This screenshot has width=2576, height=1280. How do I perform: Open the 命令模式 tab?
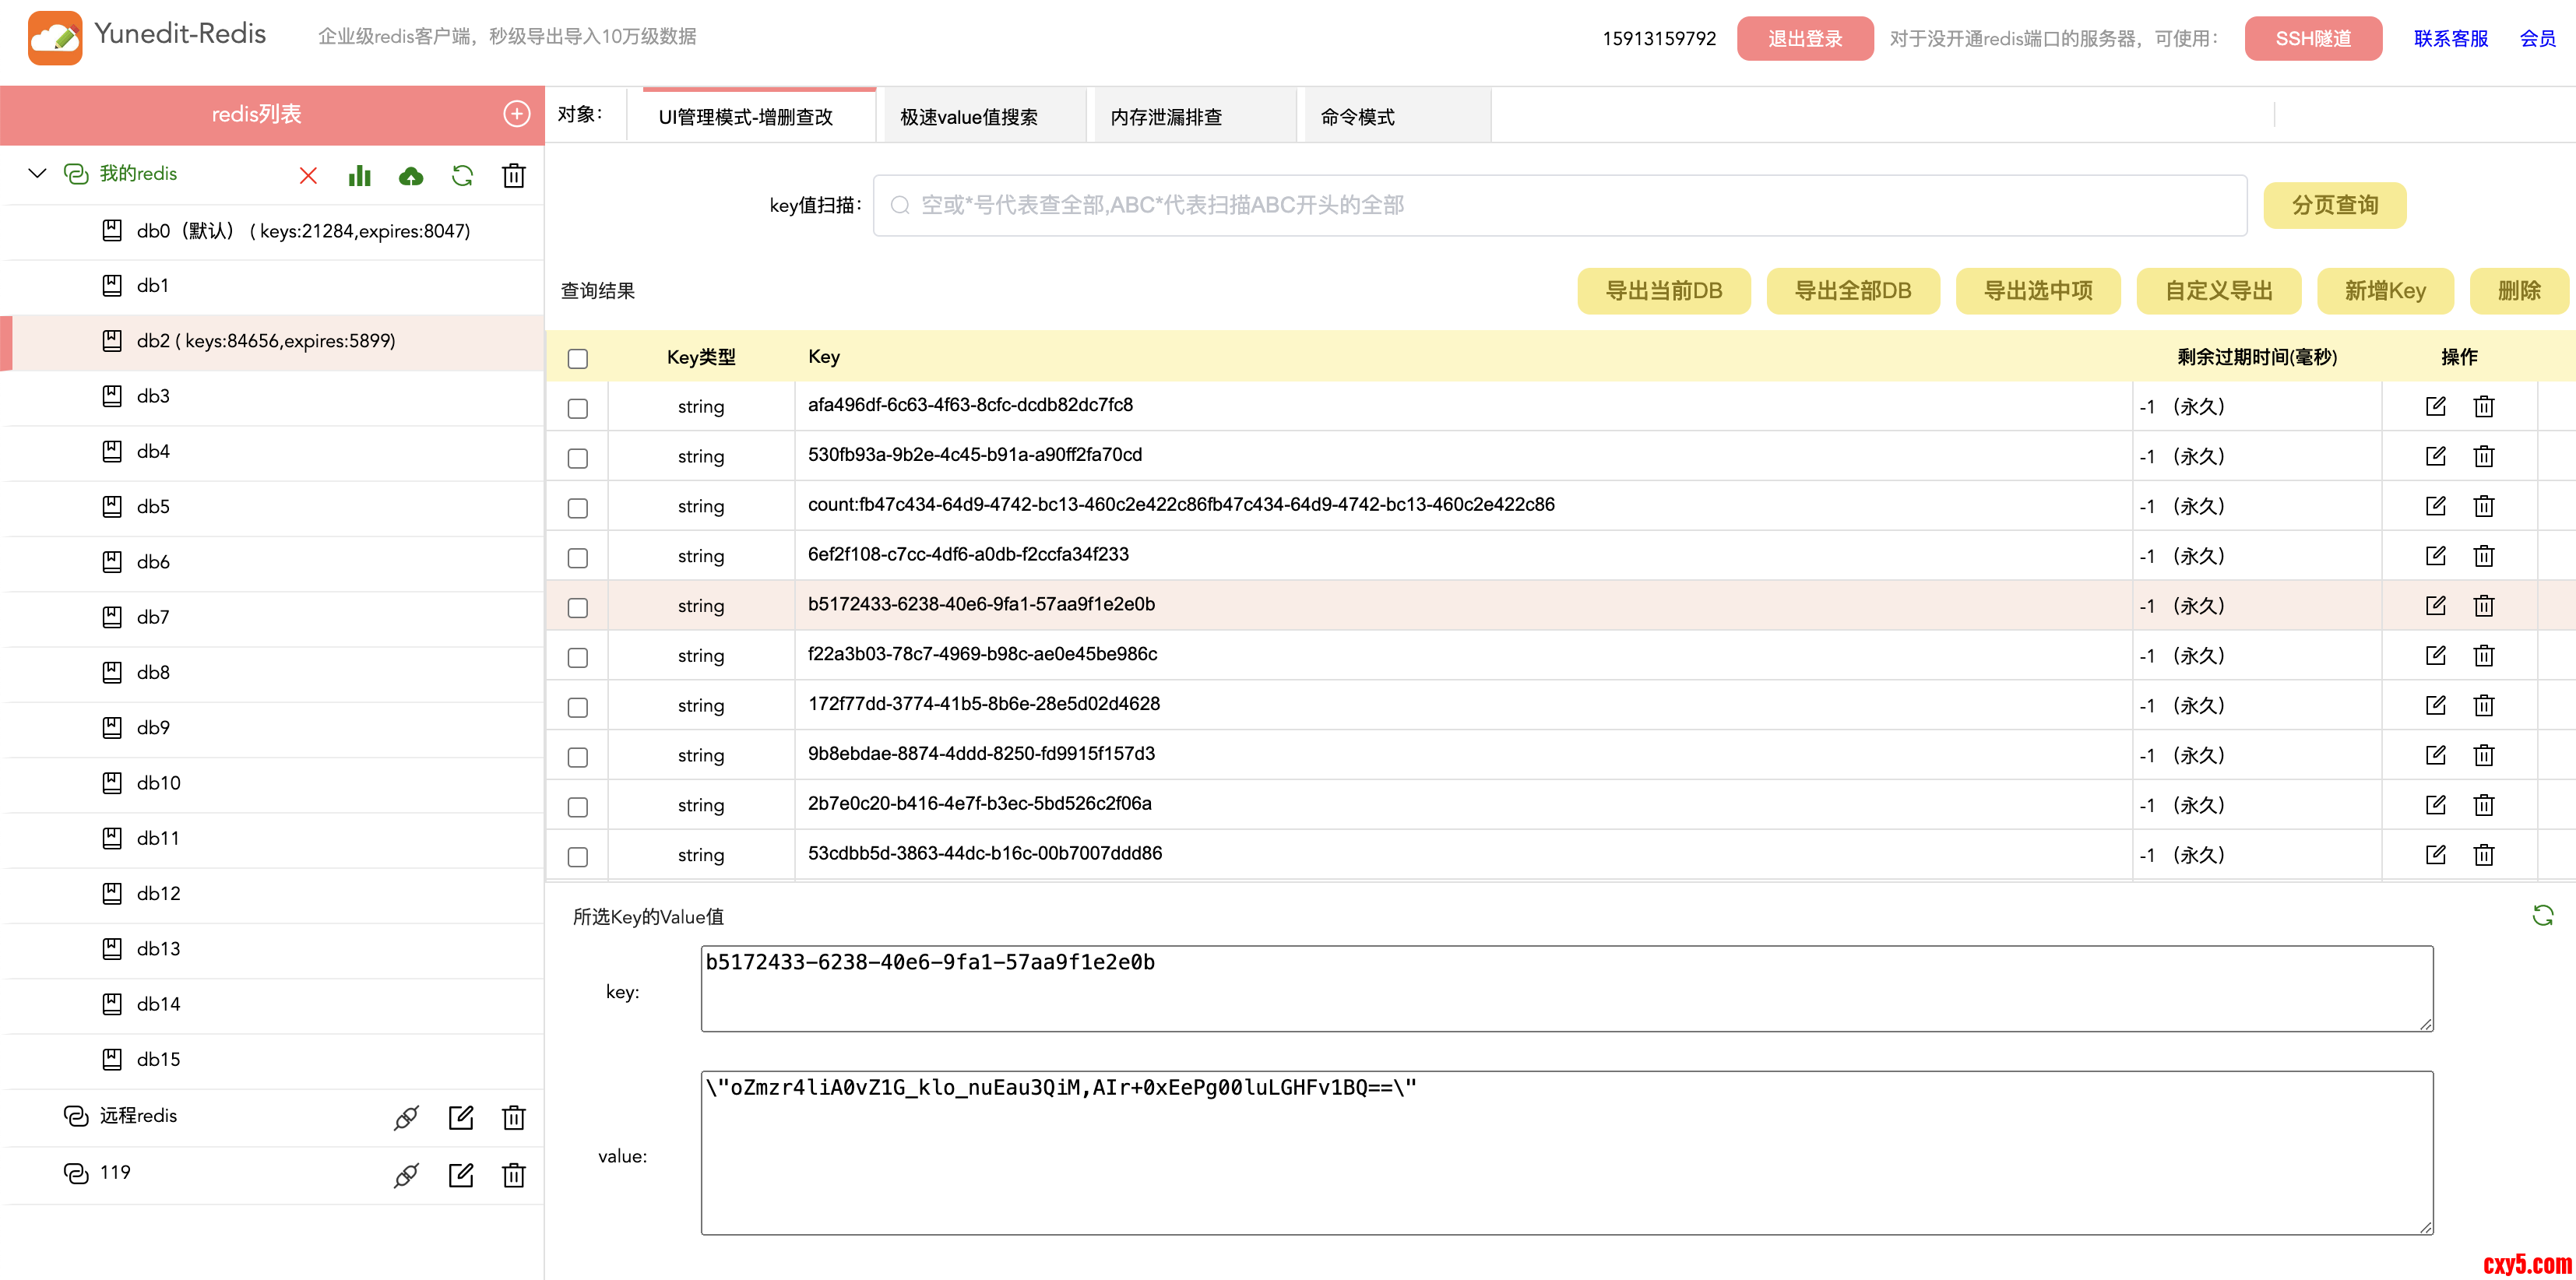[x=1357, y=117]
